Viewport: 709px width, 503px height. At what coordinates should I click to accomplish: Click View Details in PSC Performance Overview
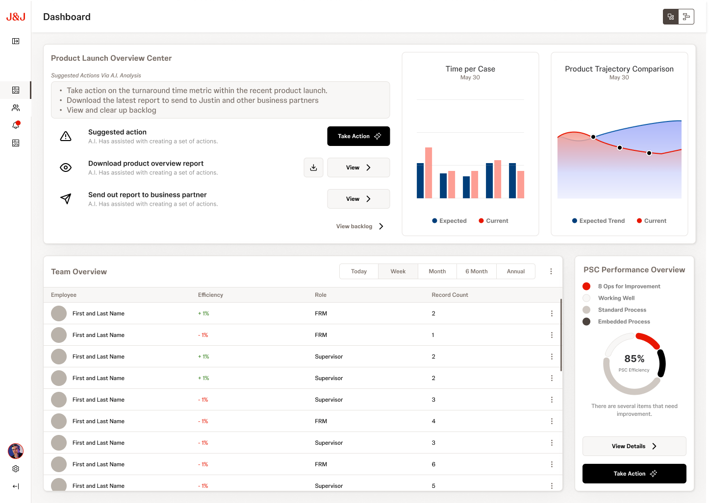[634, 446]
